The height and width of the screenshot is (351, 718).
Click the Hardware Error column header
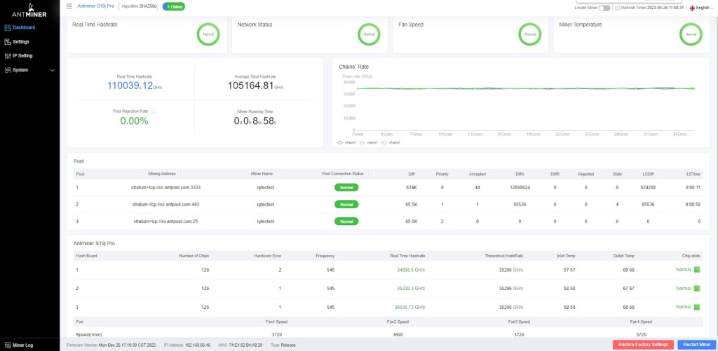point(267,256)
